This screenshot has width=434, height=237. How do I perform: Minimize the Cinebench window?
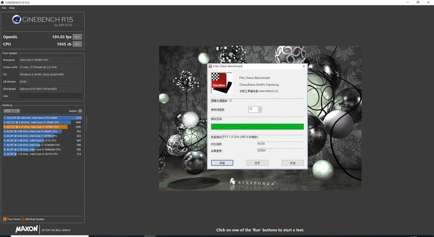(x=408, y=3)
